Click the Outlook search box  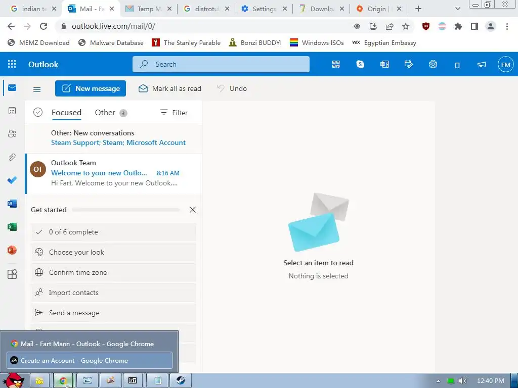[x=221, y=64]
